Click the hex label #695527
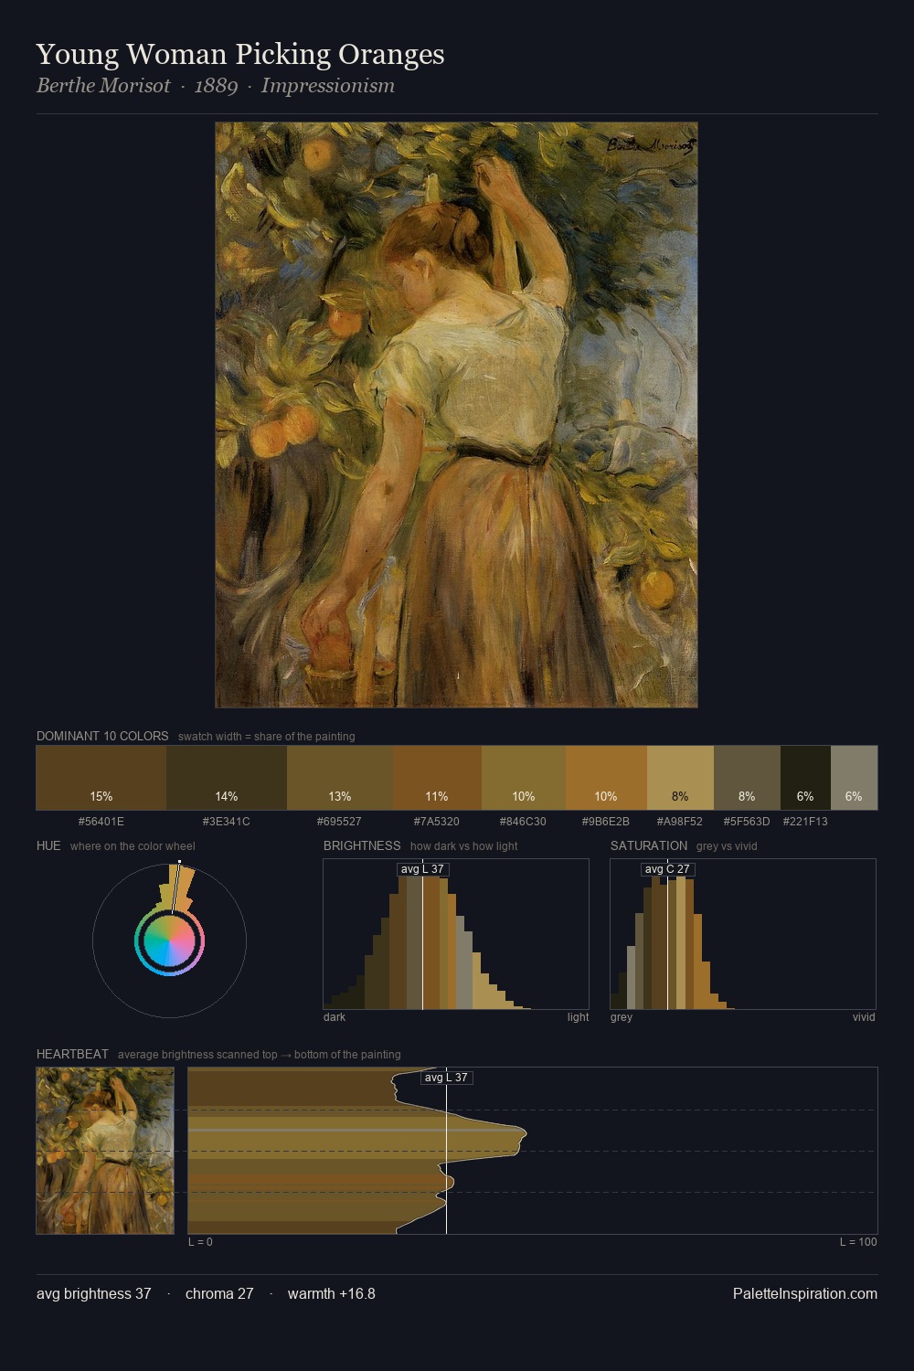The height and width of the screenshot is (1371, 914). tap(340, 822)
